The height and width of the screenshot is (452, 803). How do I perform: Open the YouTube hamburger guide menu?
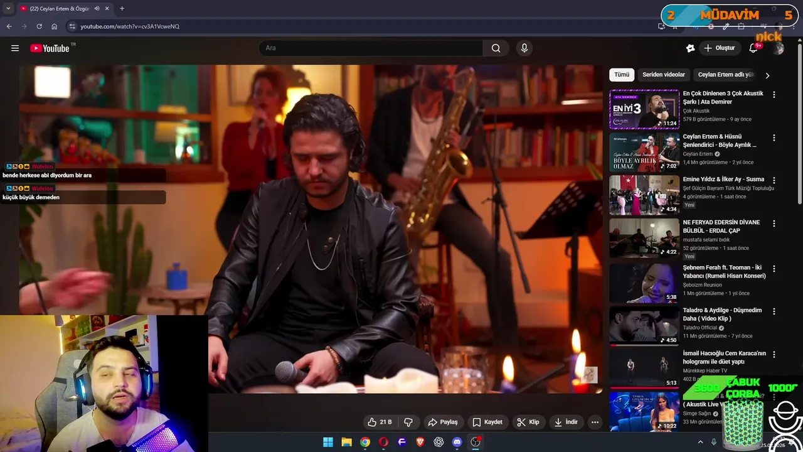(x=15, y=48)
